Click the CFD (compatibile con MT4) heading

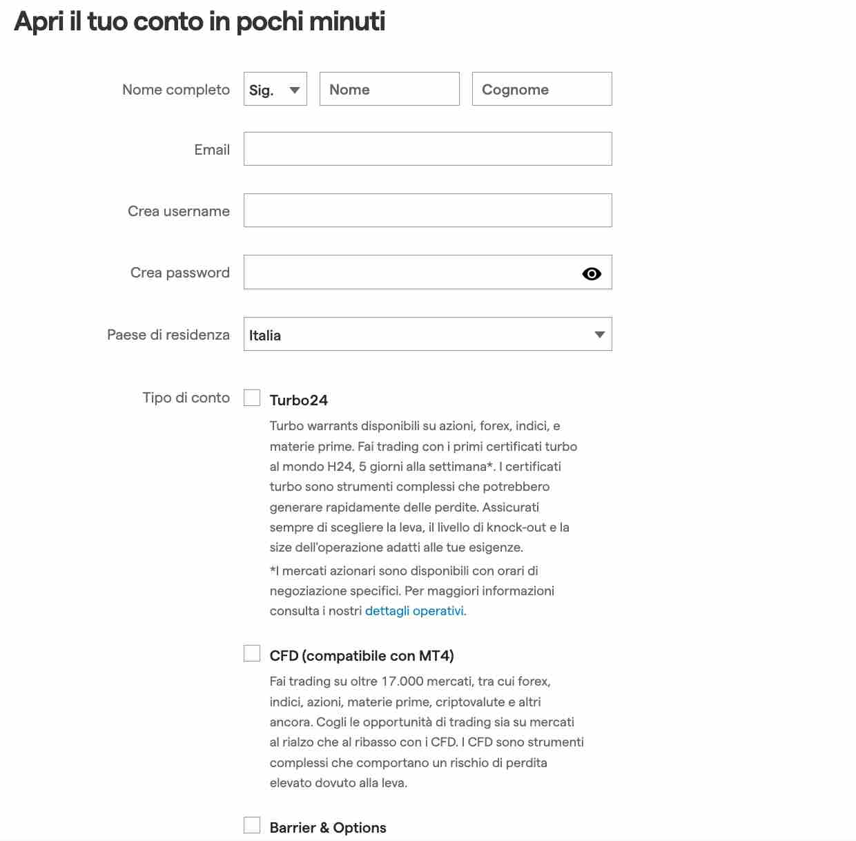click(x=361, y=656)
